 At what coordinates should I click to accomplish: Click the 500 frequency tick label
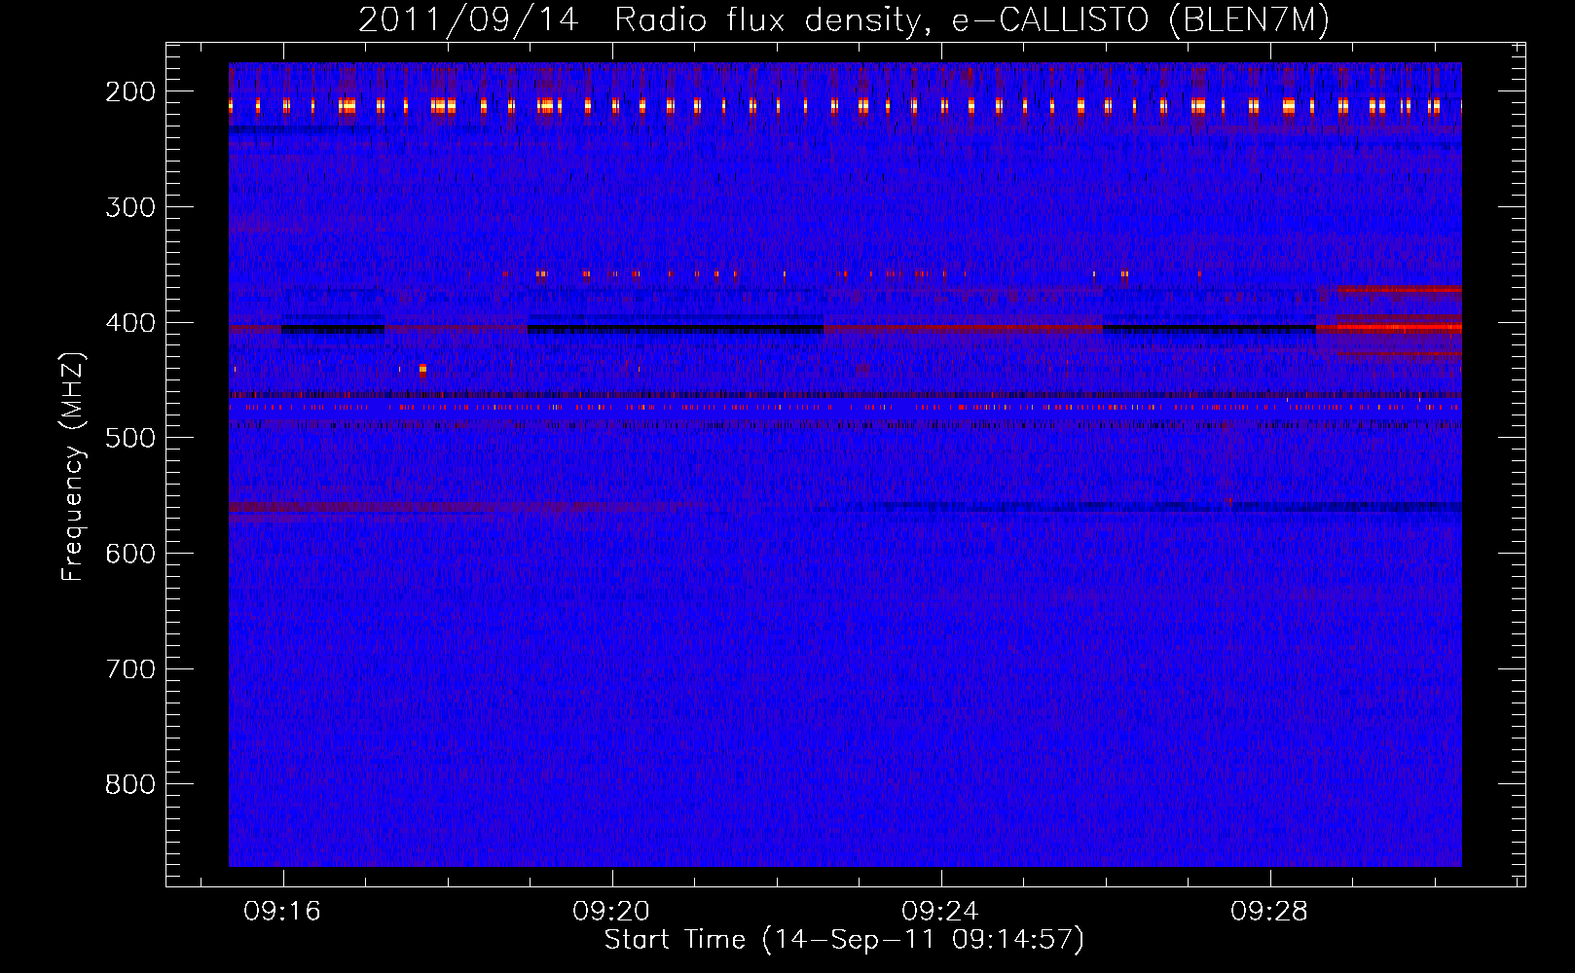point(130,438)
